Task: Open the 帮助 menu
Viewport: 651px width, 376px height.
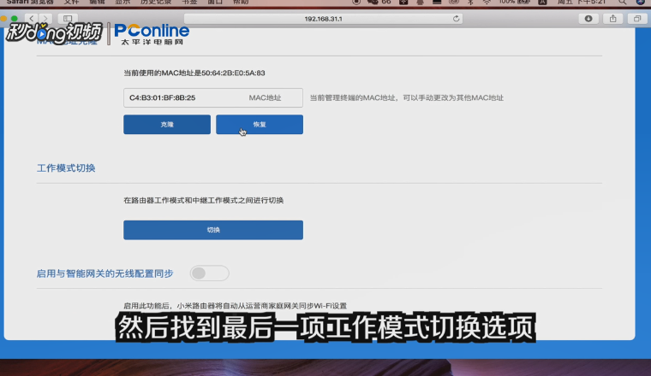Action: coord(241,2)
